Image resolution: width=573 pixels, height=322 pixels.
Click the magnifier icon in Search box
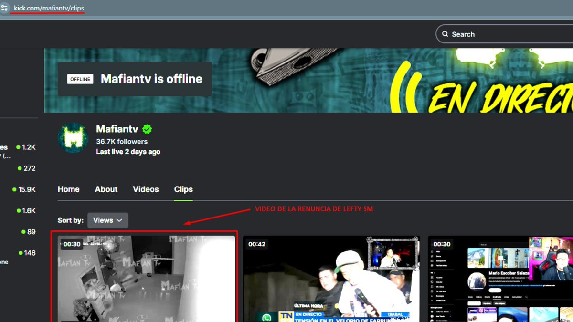(x=445, y=34)
